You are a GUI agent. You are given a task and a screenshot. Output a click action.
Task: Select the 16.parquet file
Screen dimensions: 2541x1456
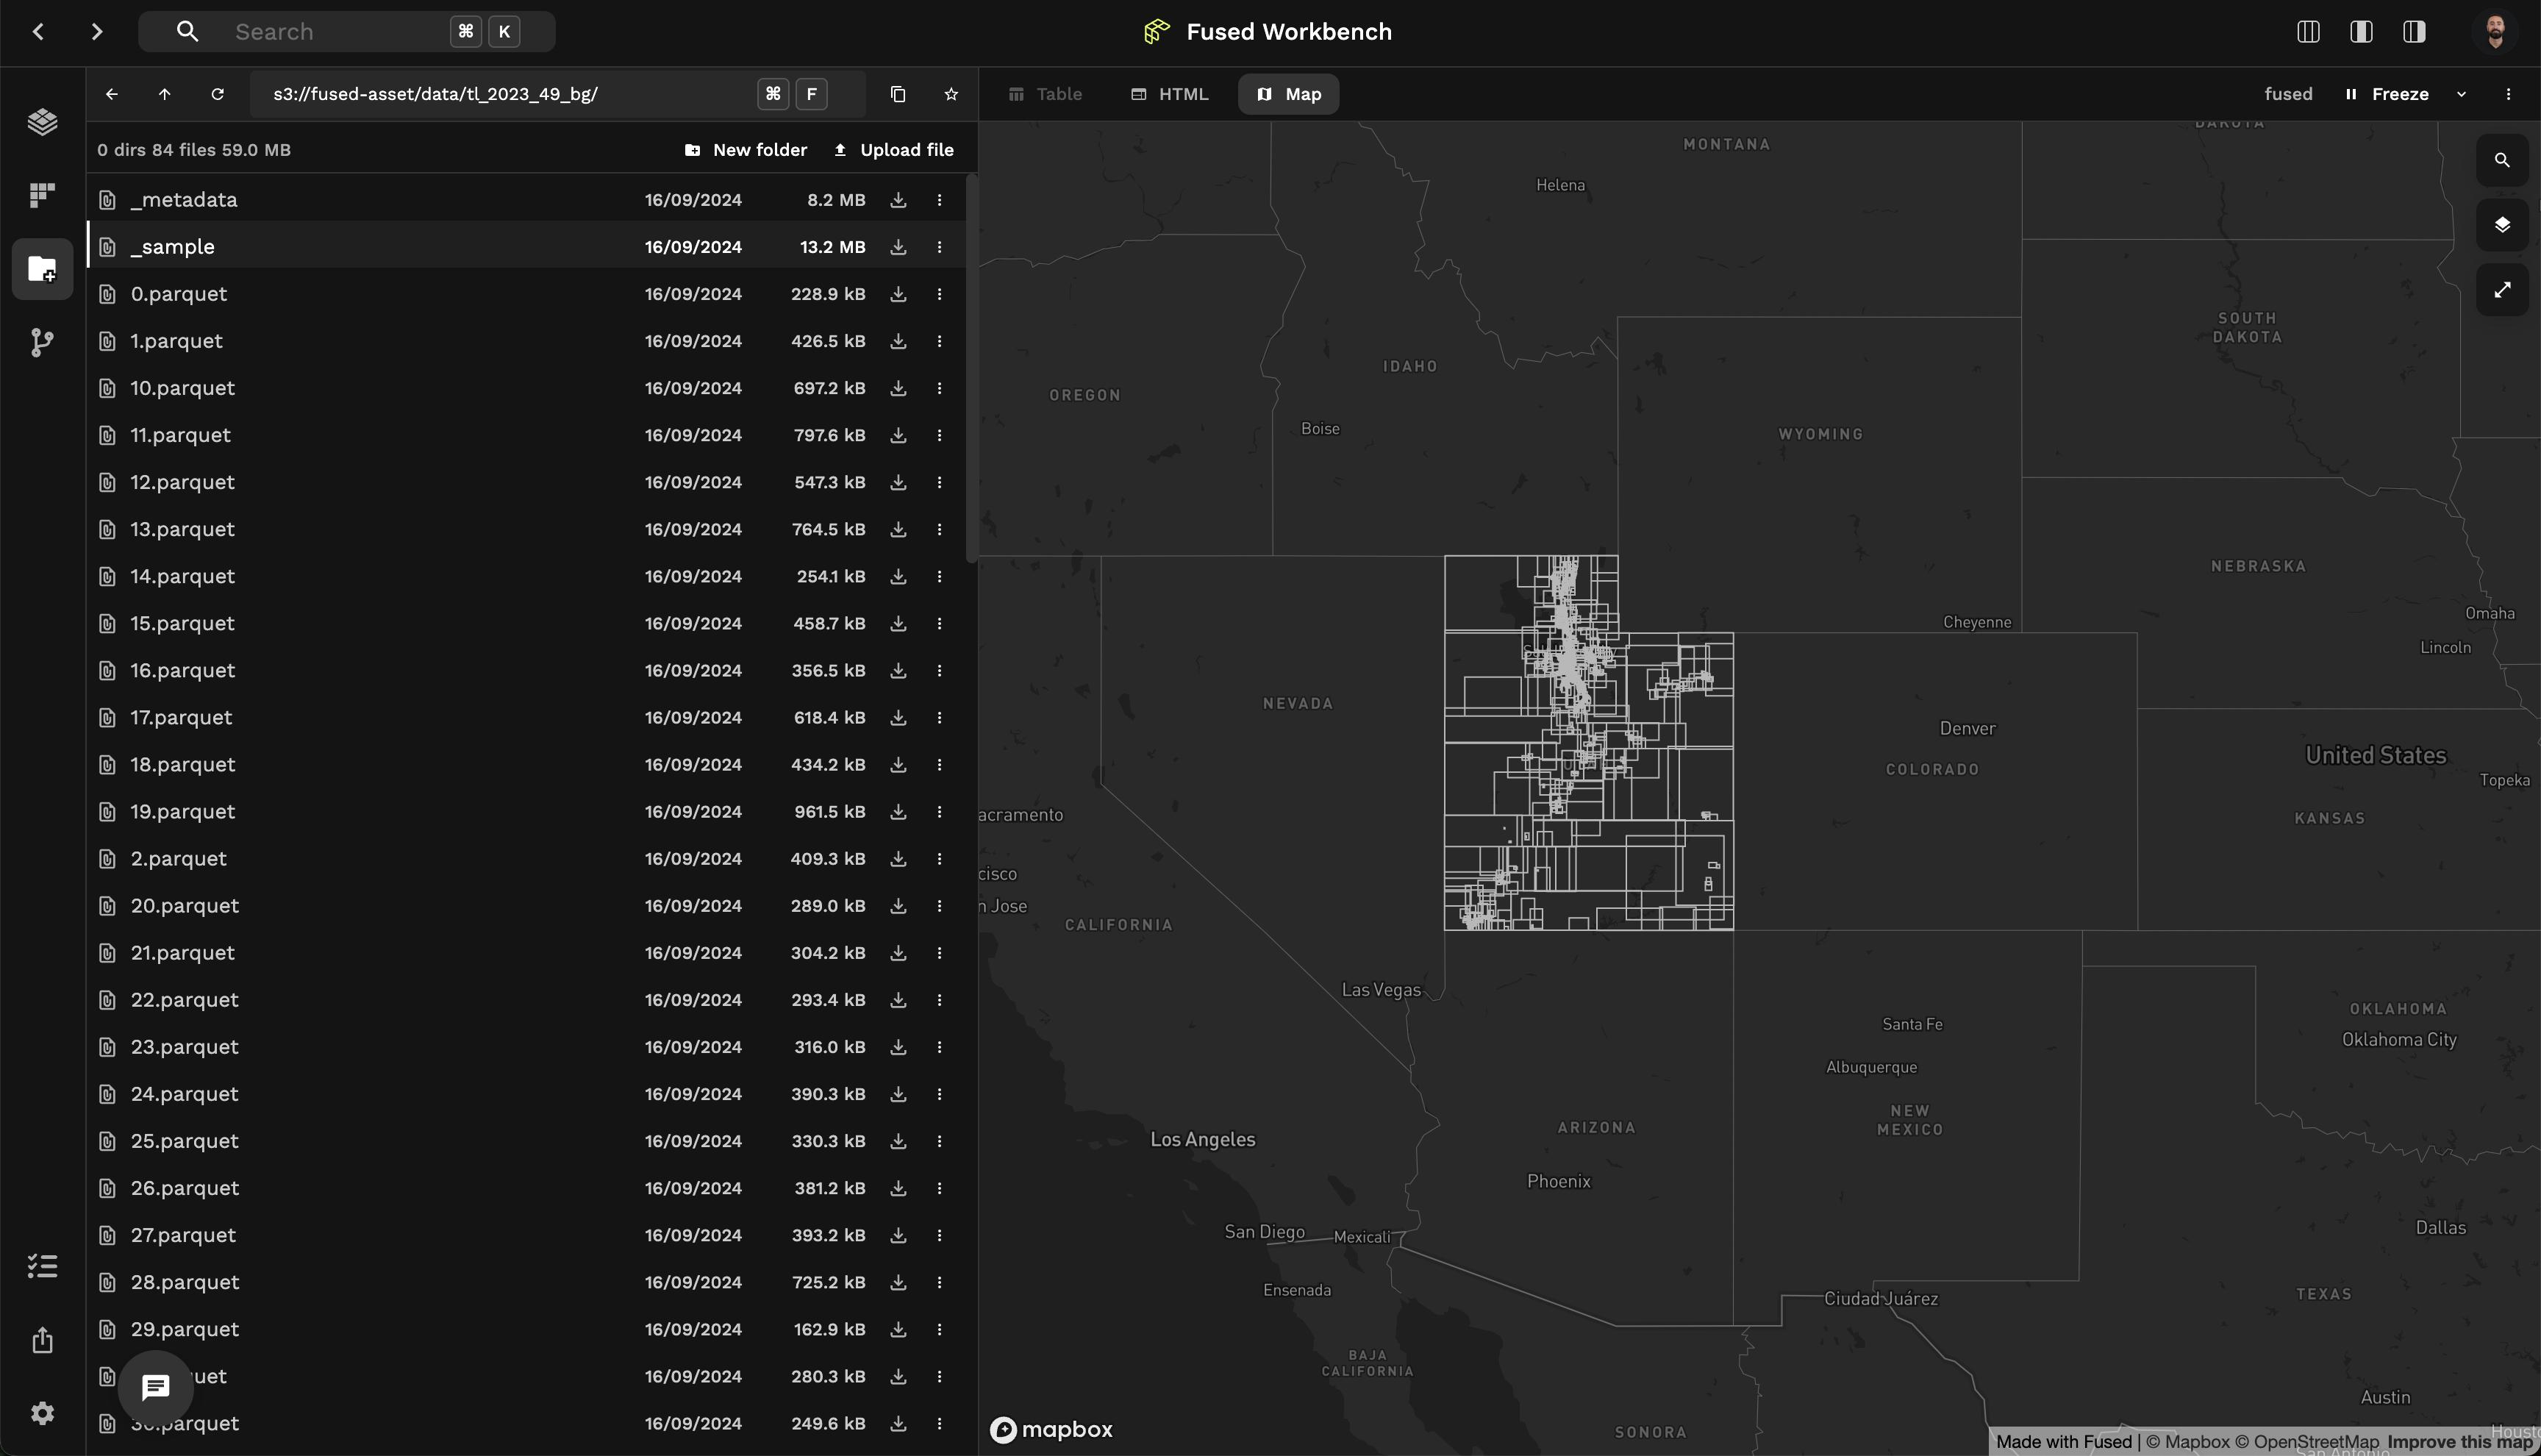(x=526, y=670)
